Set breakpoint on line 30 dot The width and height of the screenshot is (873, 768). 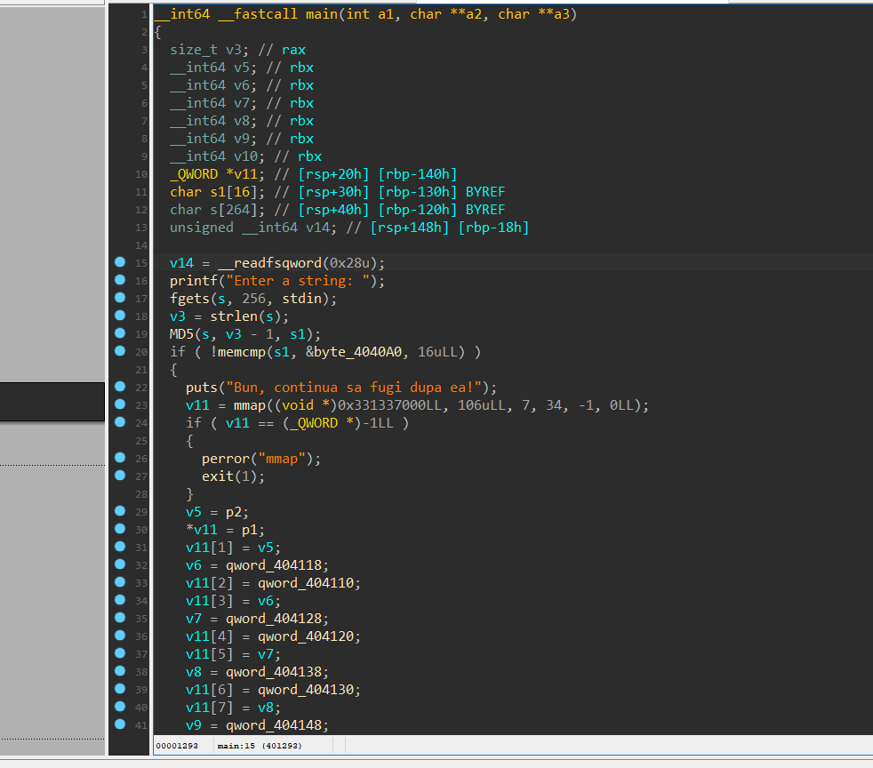(120, 529)
